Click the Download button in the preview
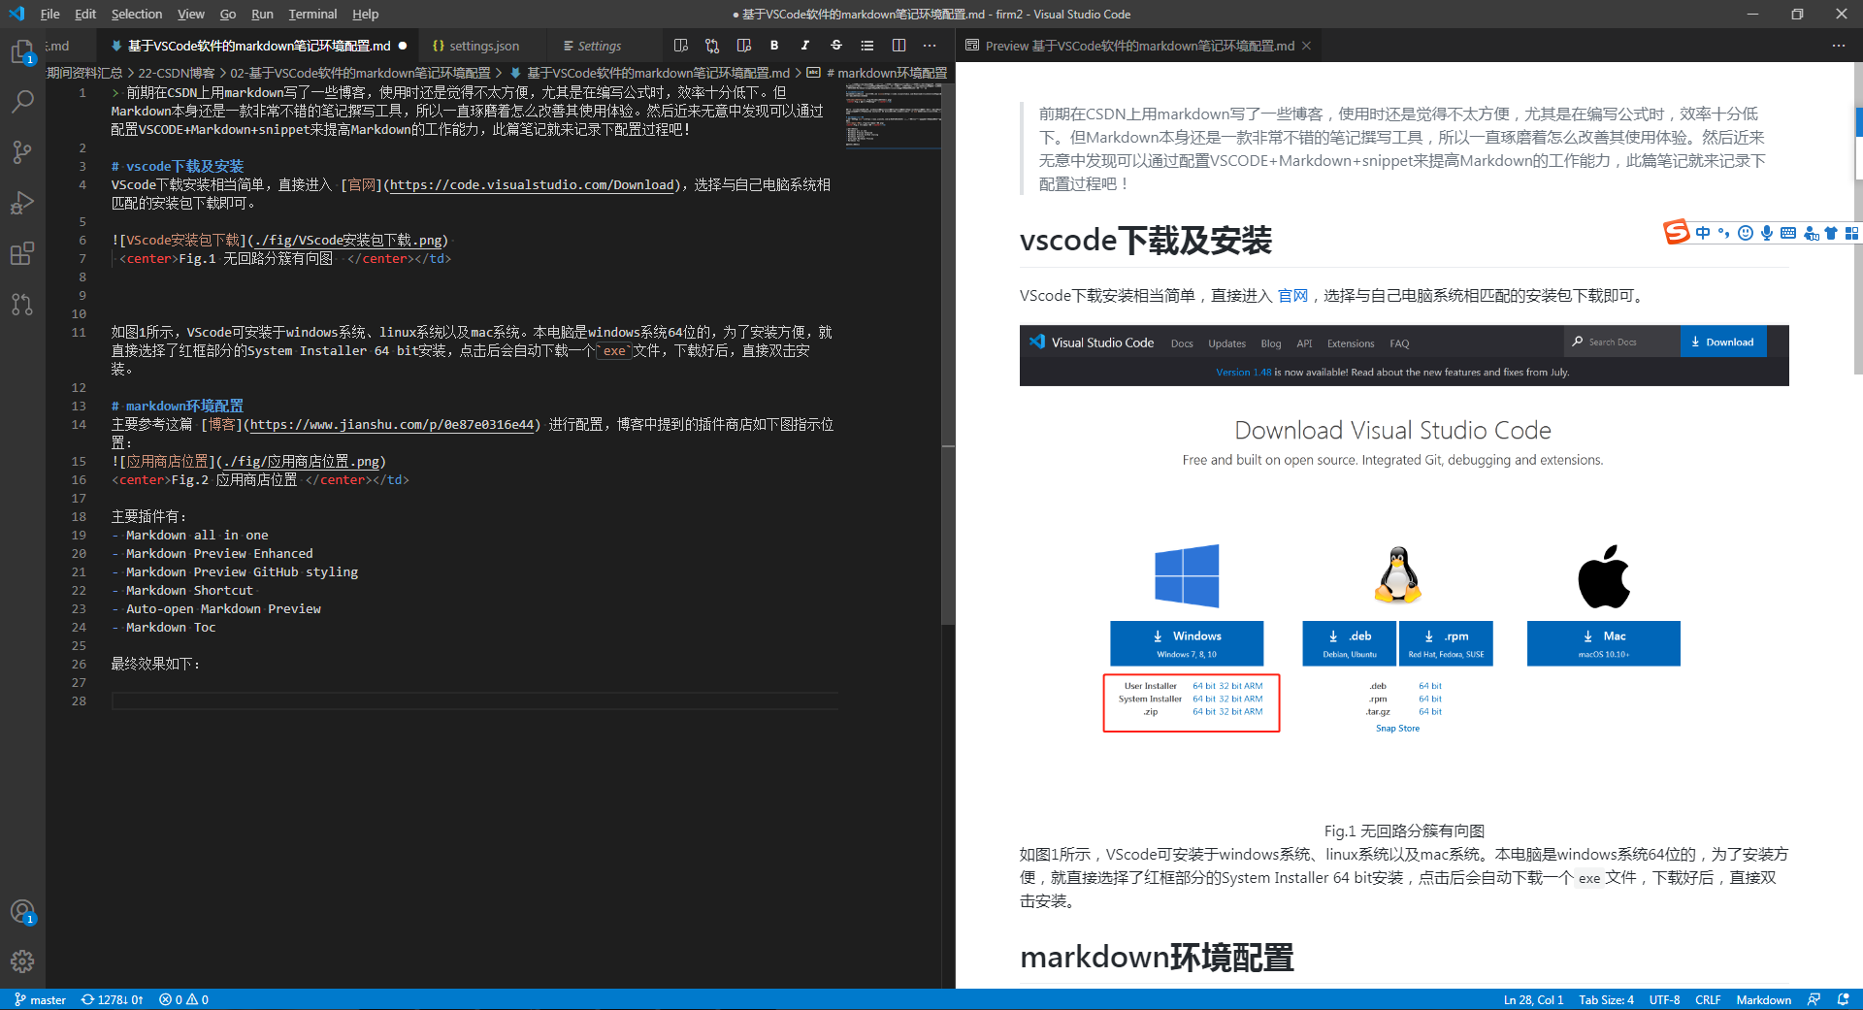This screenshot has height=1010, width=1863. coord(1722,342)
